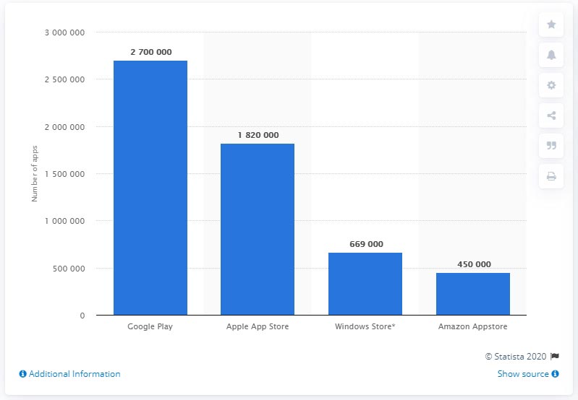Click the 2 700 000 value label
This screenshot has height=400, width=578.
pos(151,52)
